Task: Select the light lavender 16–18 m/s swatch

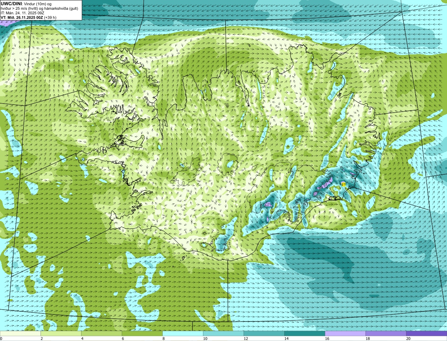Action: coord(345,333)
